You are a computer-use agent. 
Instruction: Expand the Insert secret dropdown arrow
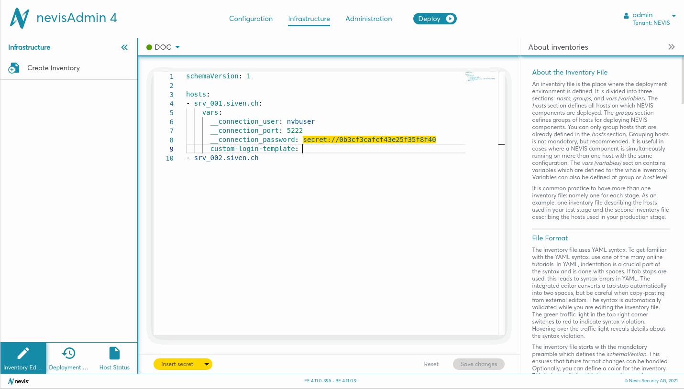point(207,364)
